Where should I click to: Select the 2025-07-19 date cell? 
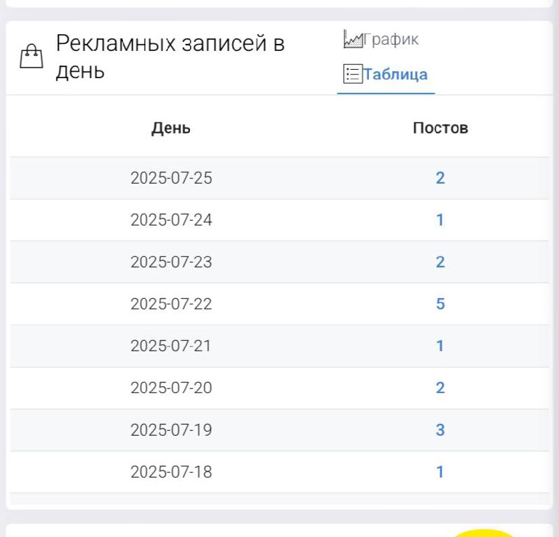(170, 429)
